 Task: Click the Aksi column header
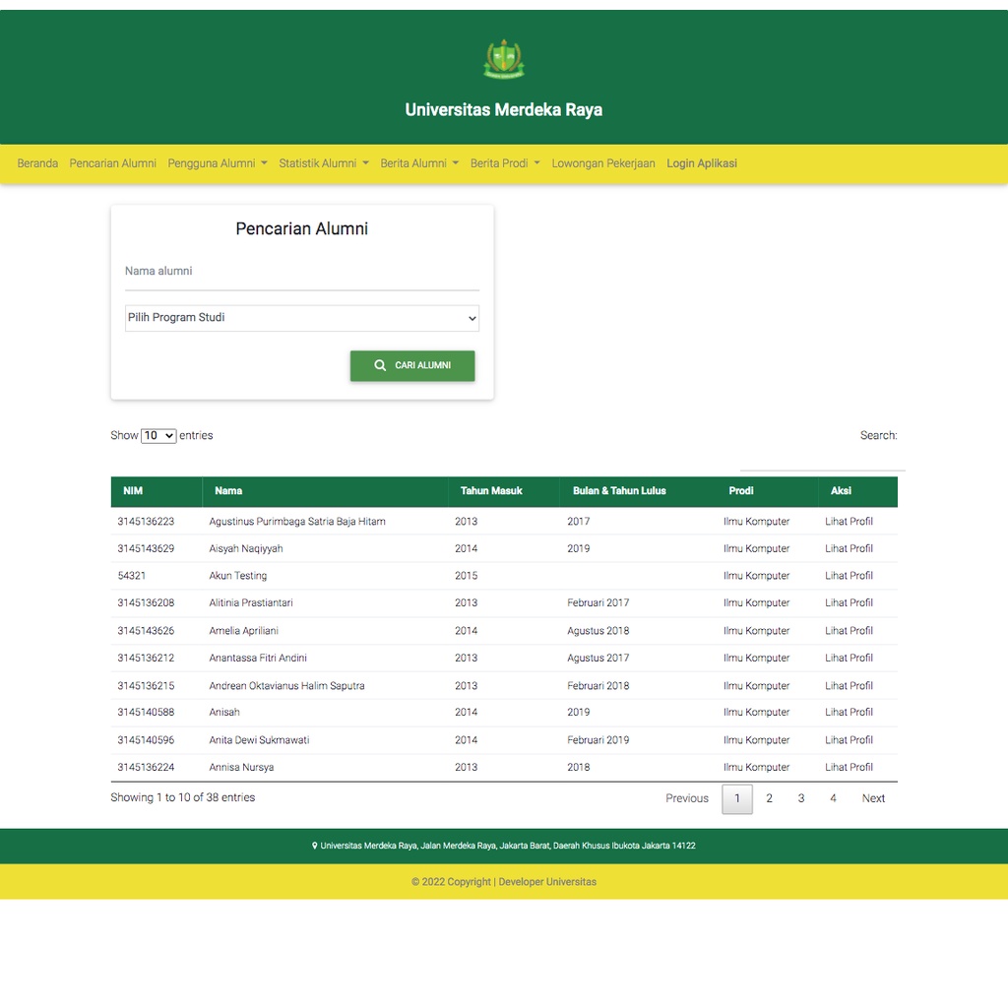point(858,491)
